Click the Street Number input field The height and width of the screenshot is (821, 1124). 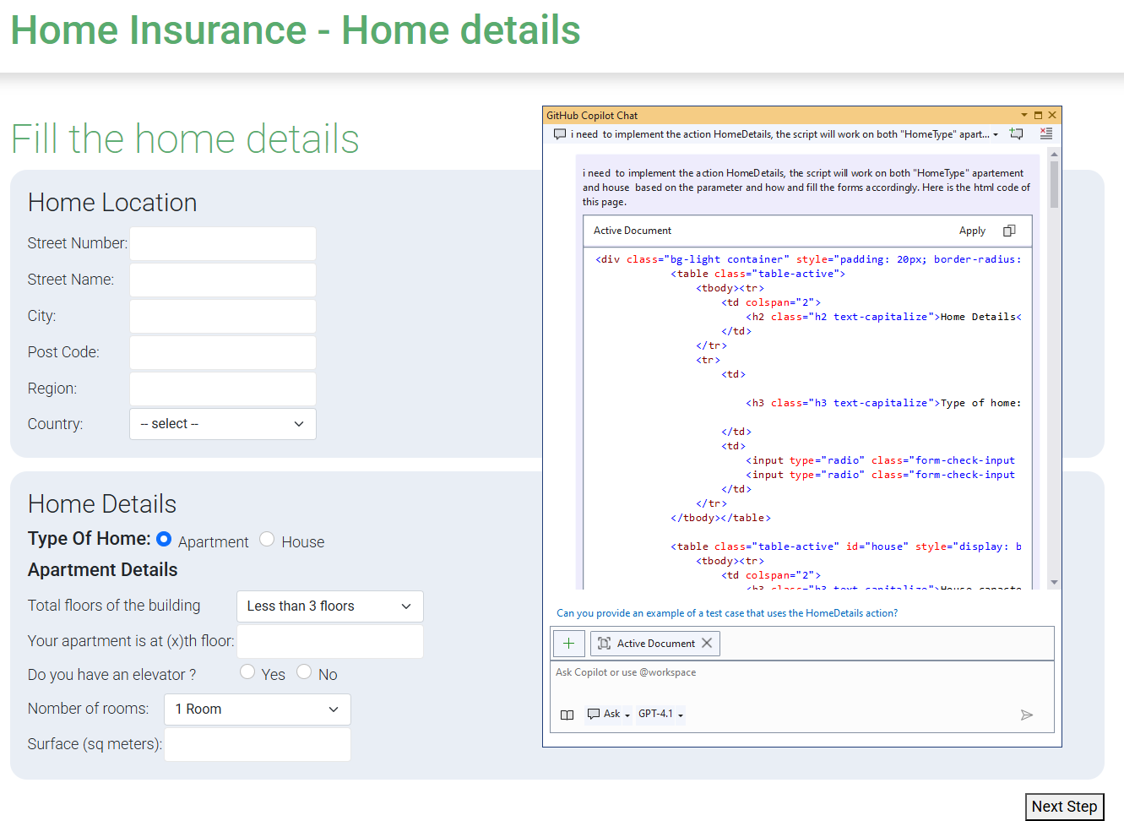223,243
